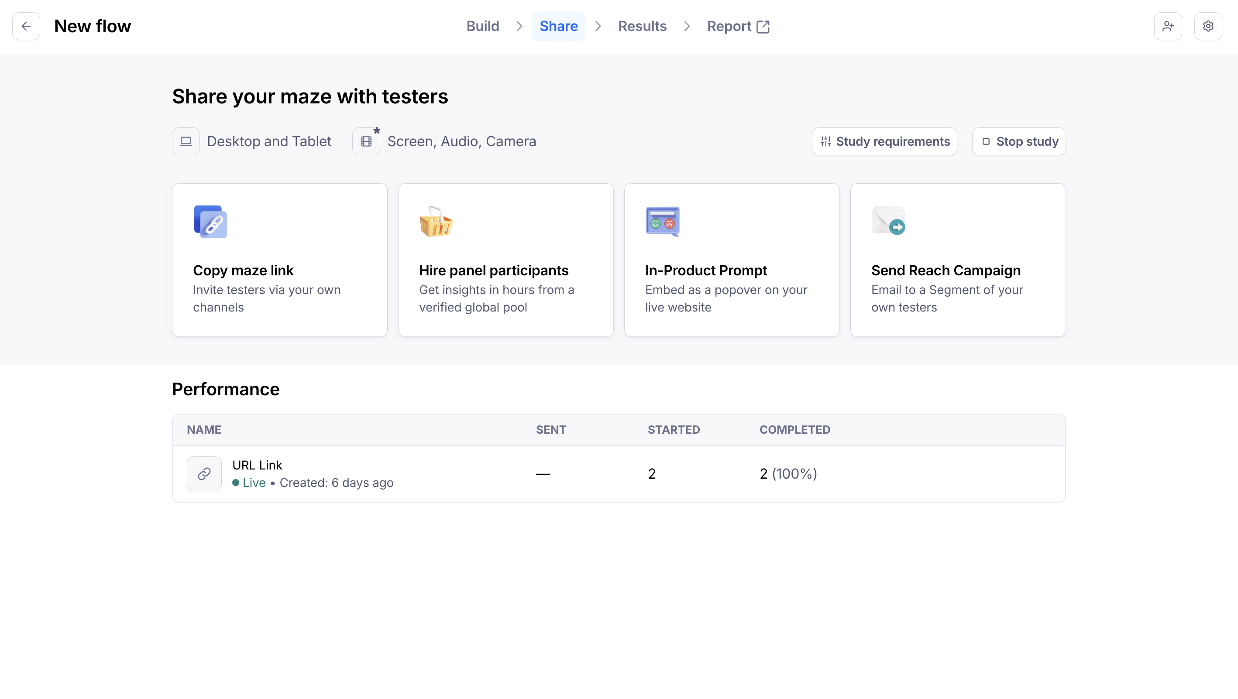The width and height of the screenshot is (1238, 699).
Task: Click the URL Link chain icon
Action: coord(204,474)
